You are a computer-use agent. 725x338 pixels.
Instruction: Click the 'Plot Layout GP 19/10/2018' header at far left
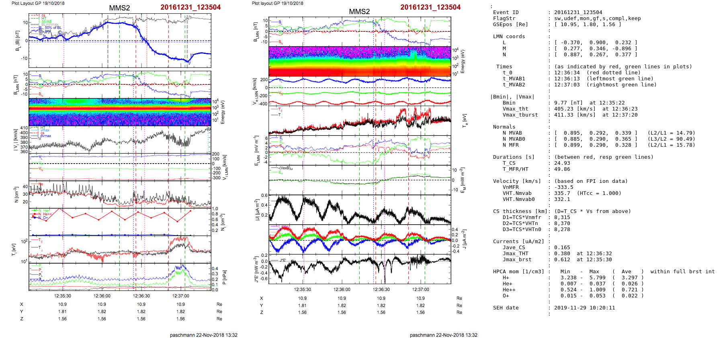click(38, 3)
